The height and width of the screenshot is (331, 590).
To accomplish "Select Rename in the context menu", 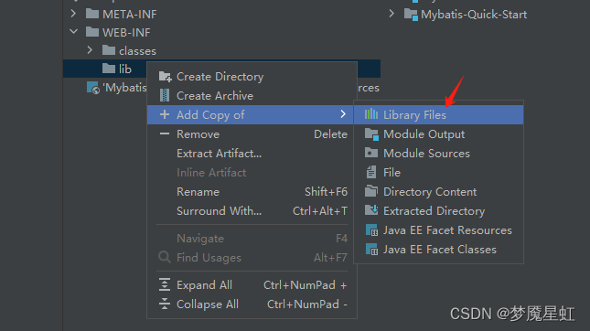I will (x=251, y=192).
